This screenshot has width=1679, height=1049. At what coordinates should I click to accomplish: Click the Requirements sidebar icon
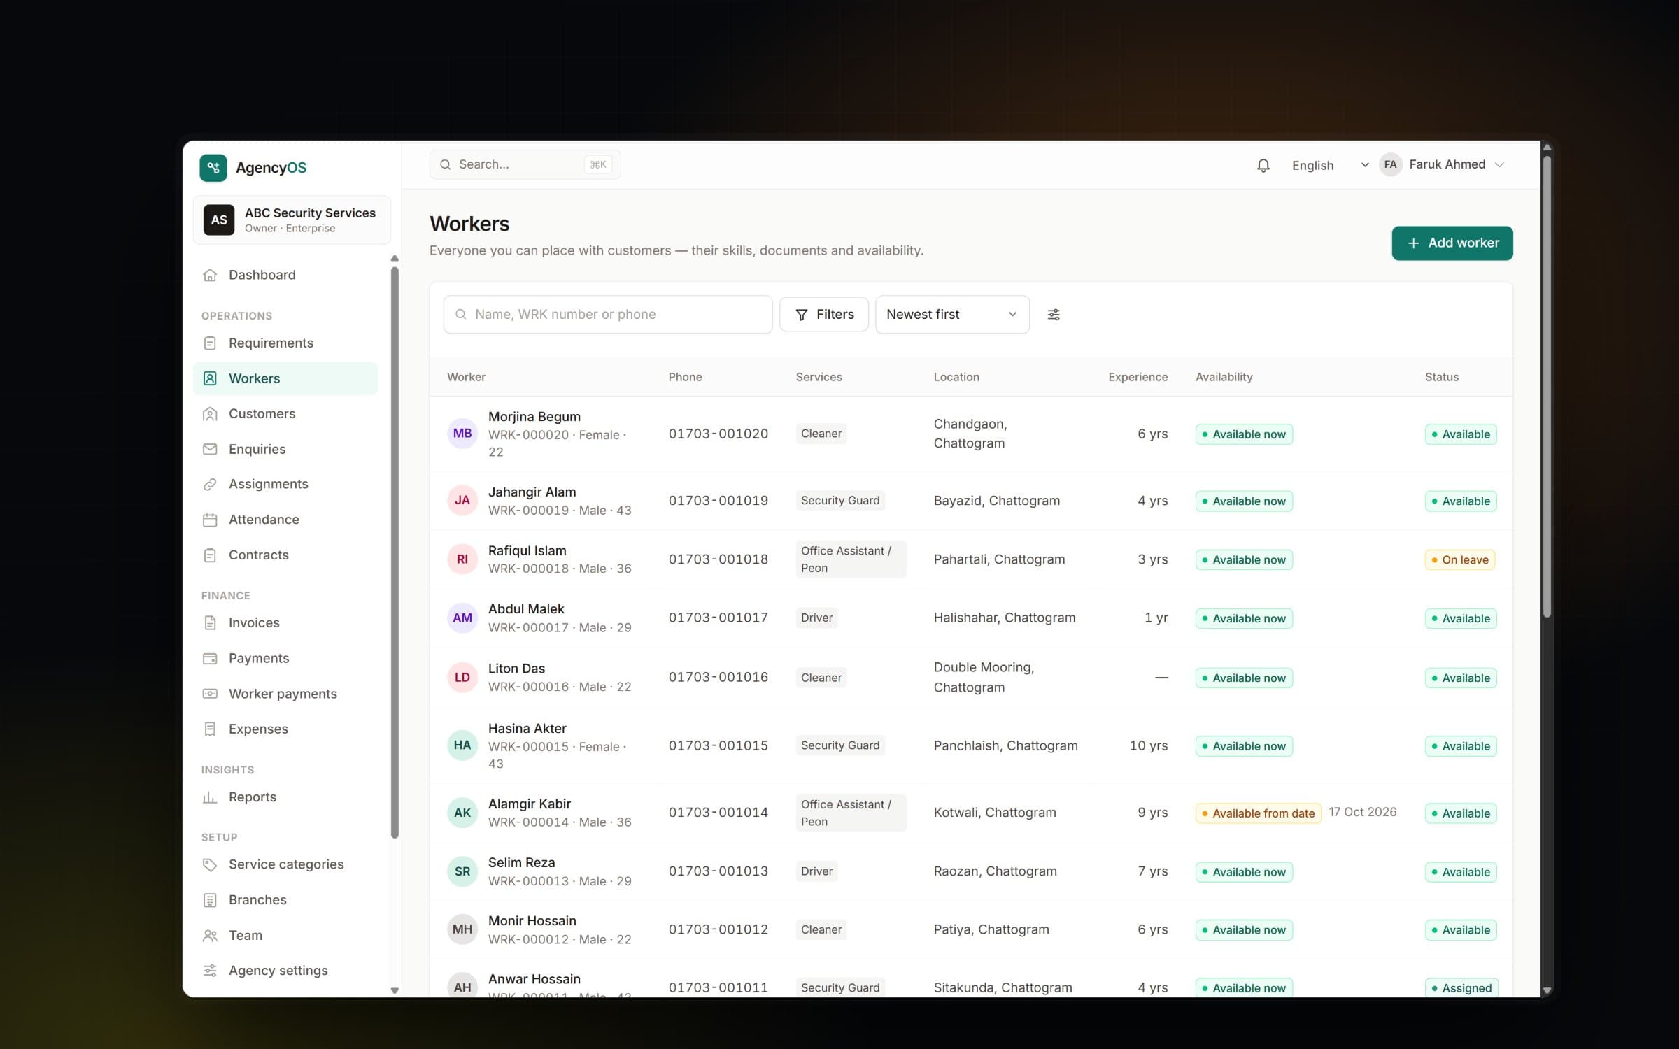[210, 343]
